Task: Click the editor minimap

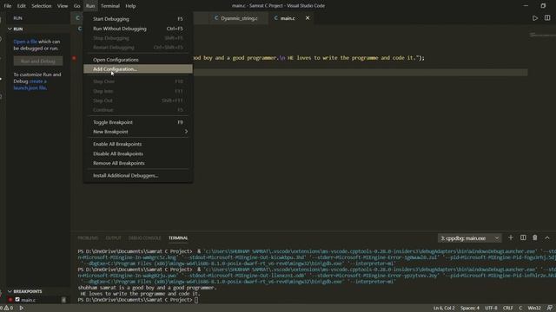Action: coord(542,35)
